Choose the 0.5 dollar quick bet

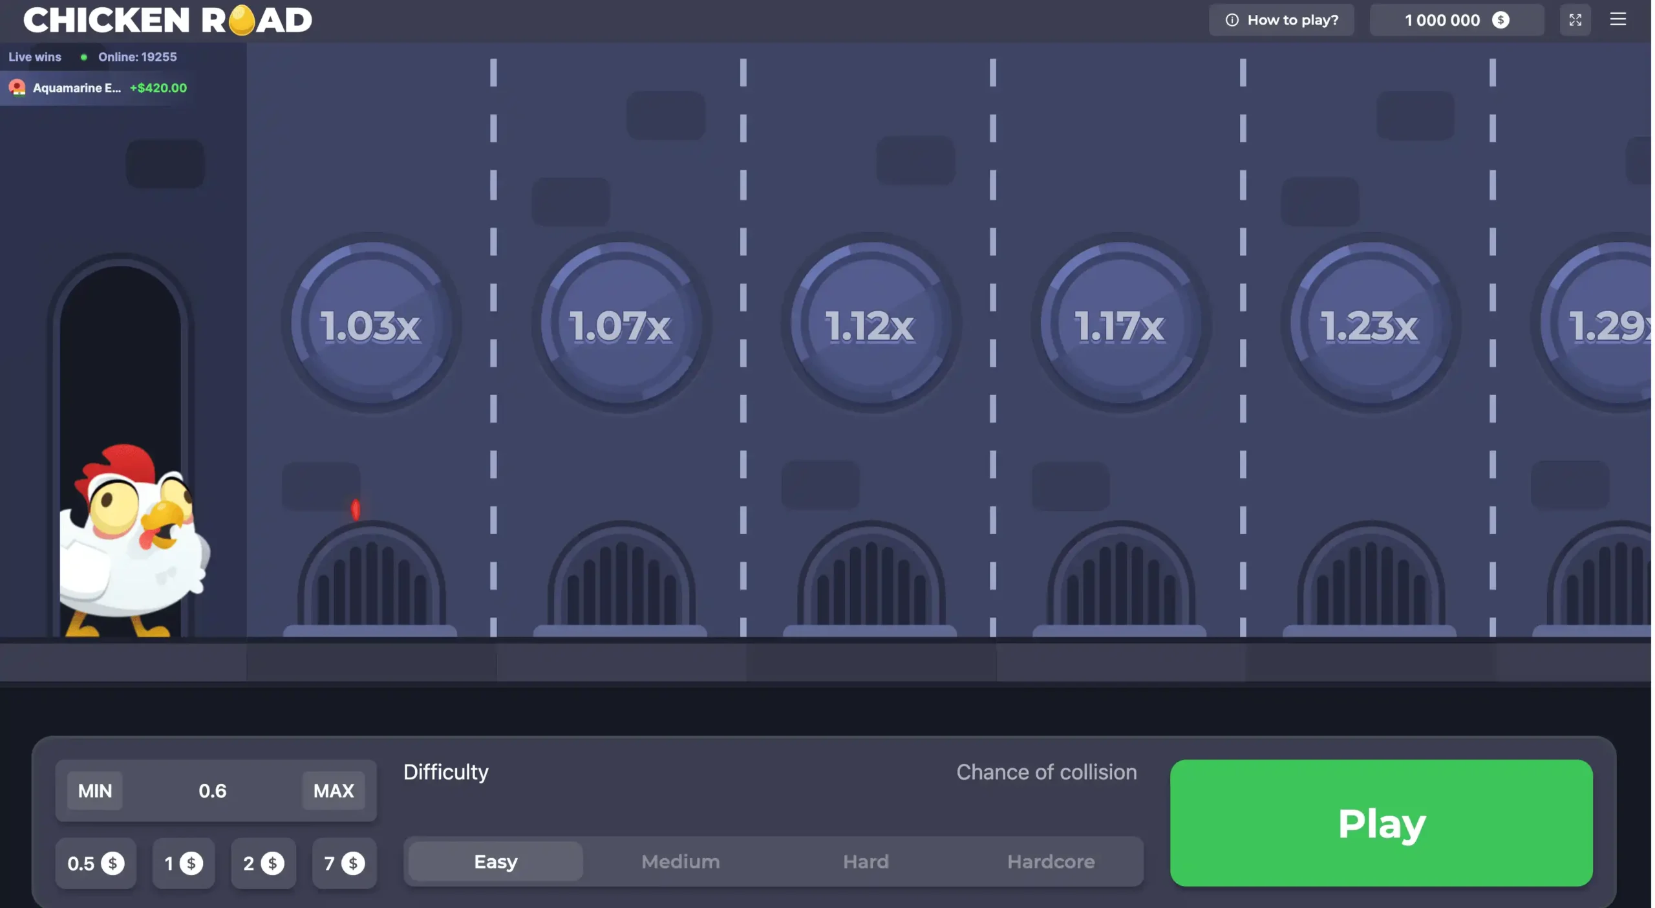pos(96,863)
